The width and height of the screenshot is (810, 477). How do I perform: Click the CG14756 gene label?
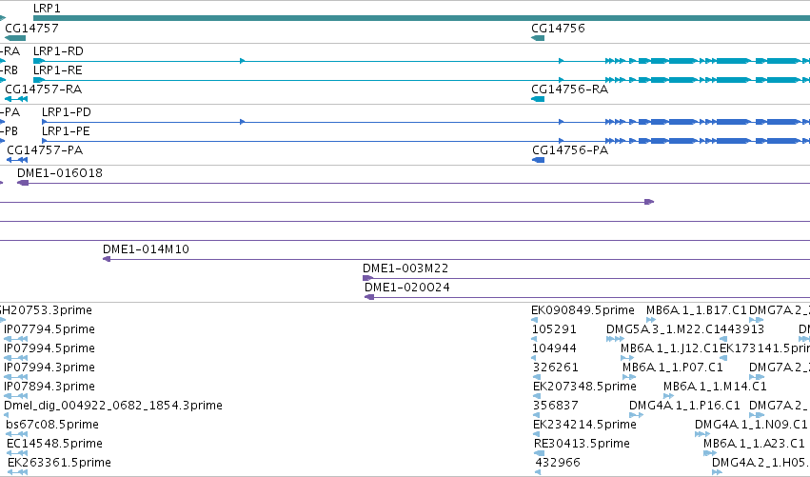[558, 28]
